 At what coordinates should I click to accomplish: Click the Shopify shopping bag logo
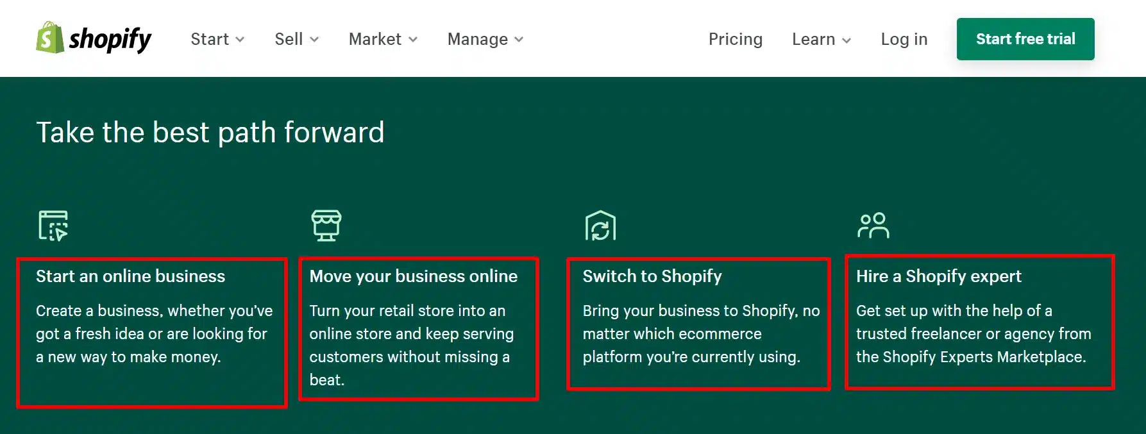[x=49, y=38]
